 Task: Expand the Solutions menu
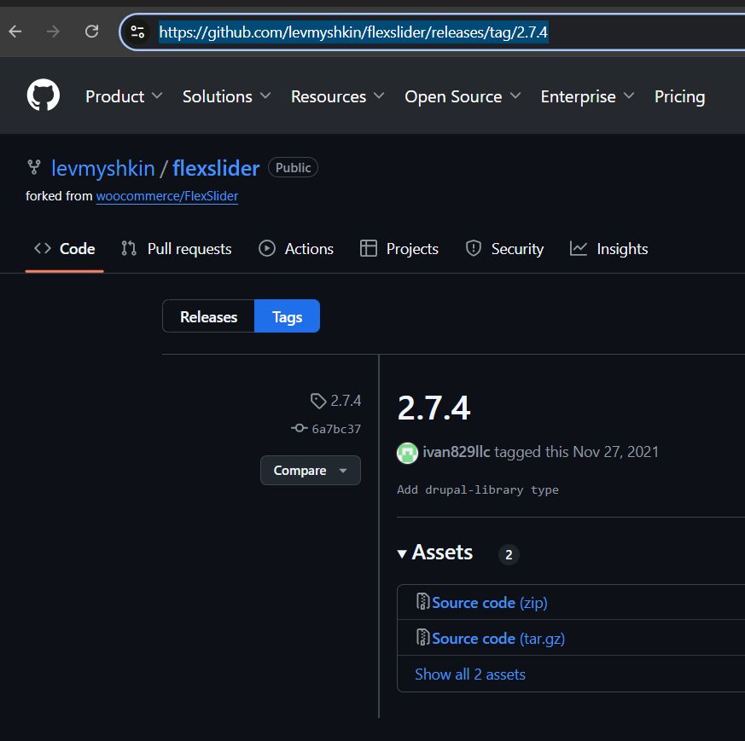(227, 96)
